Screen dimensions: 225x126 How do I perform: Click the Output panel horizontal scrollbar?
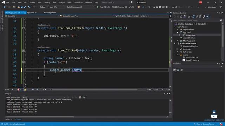click(40, 117)
